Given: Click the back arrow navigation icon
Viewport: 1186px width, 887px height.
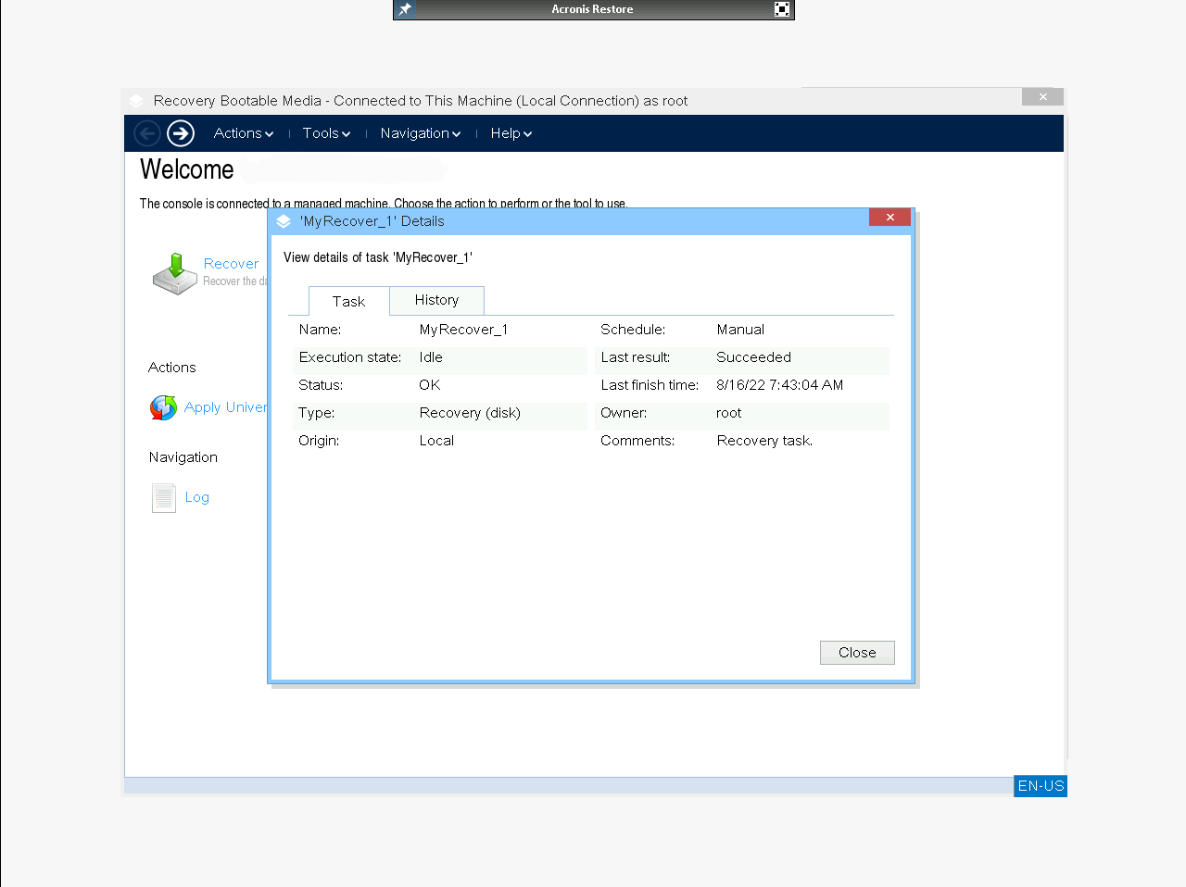Looking at the screenshot, I should tap(147, 133).
